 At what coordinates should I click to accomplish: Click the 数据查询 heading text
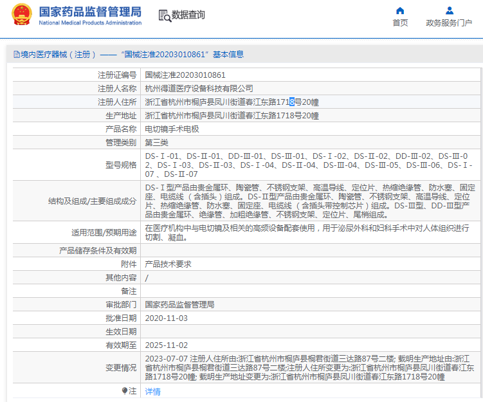pos(188,15)
